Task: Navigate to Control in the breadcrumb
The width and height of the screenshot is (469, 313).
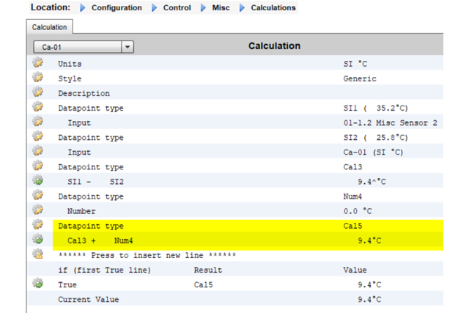Action: click(177, 8)
